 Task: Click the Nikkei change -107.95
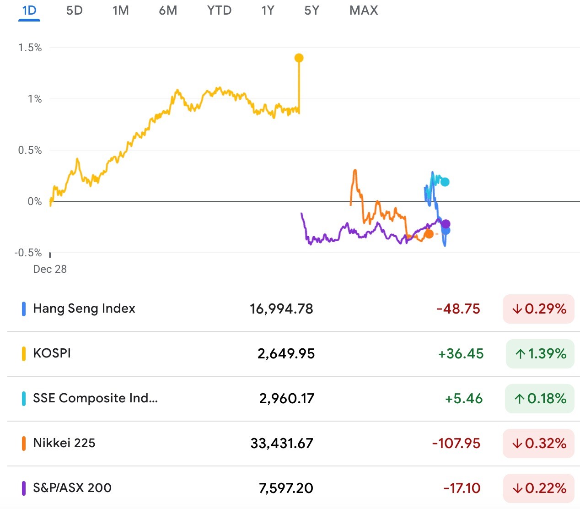[456, 444]
